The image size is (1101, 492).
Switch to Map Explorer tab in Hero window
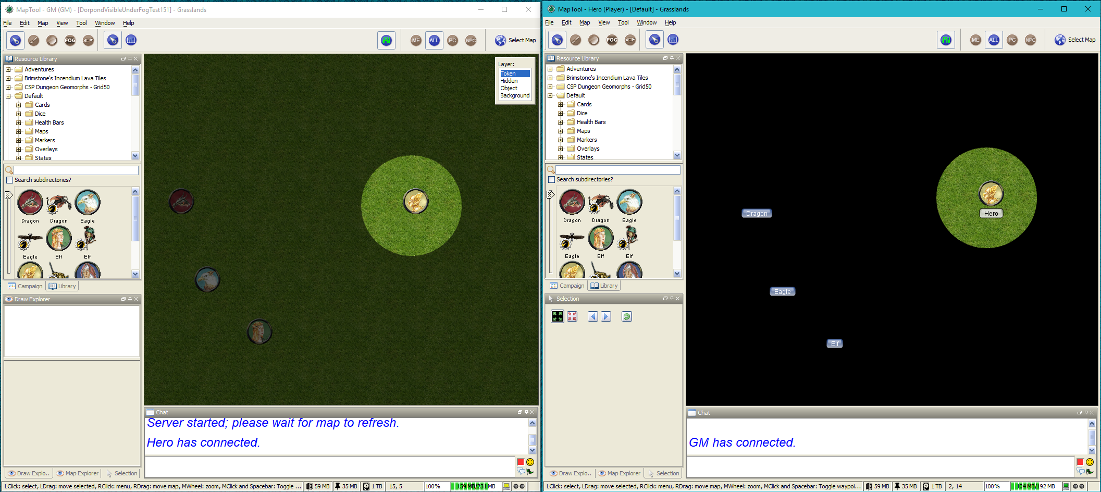pos(619,473)
